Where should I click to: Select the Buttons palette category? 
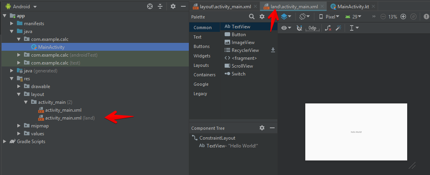(201, 46)
